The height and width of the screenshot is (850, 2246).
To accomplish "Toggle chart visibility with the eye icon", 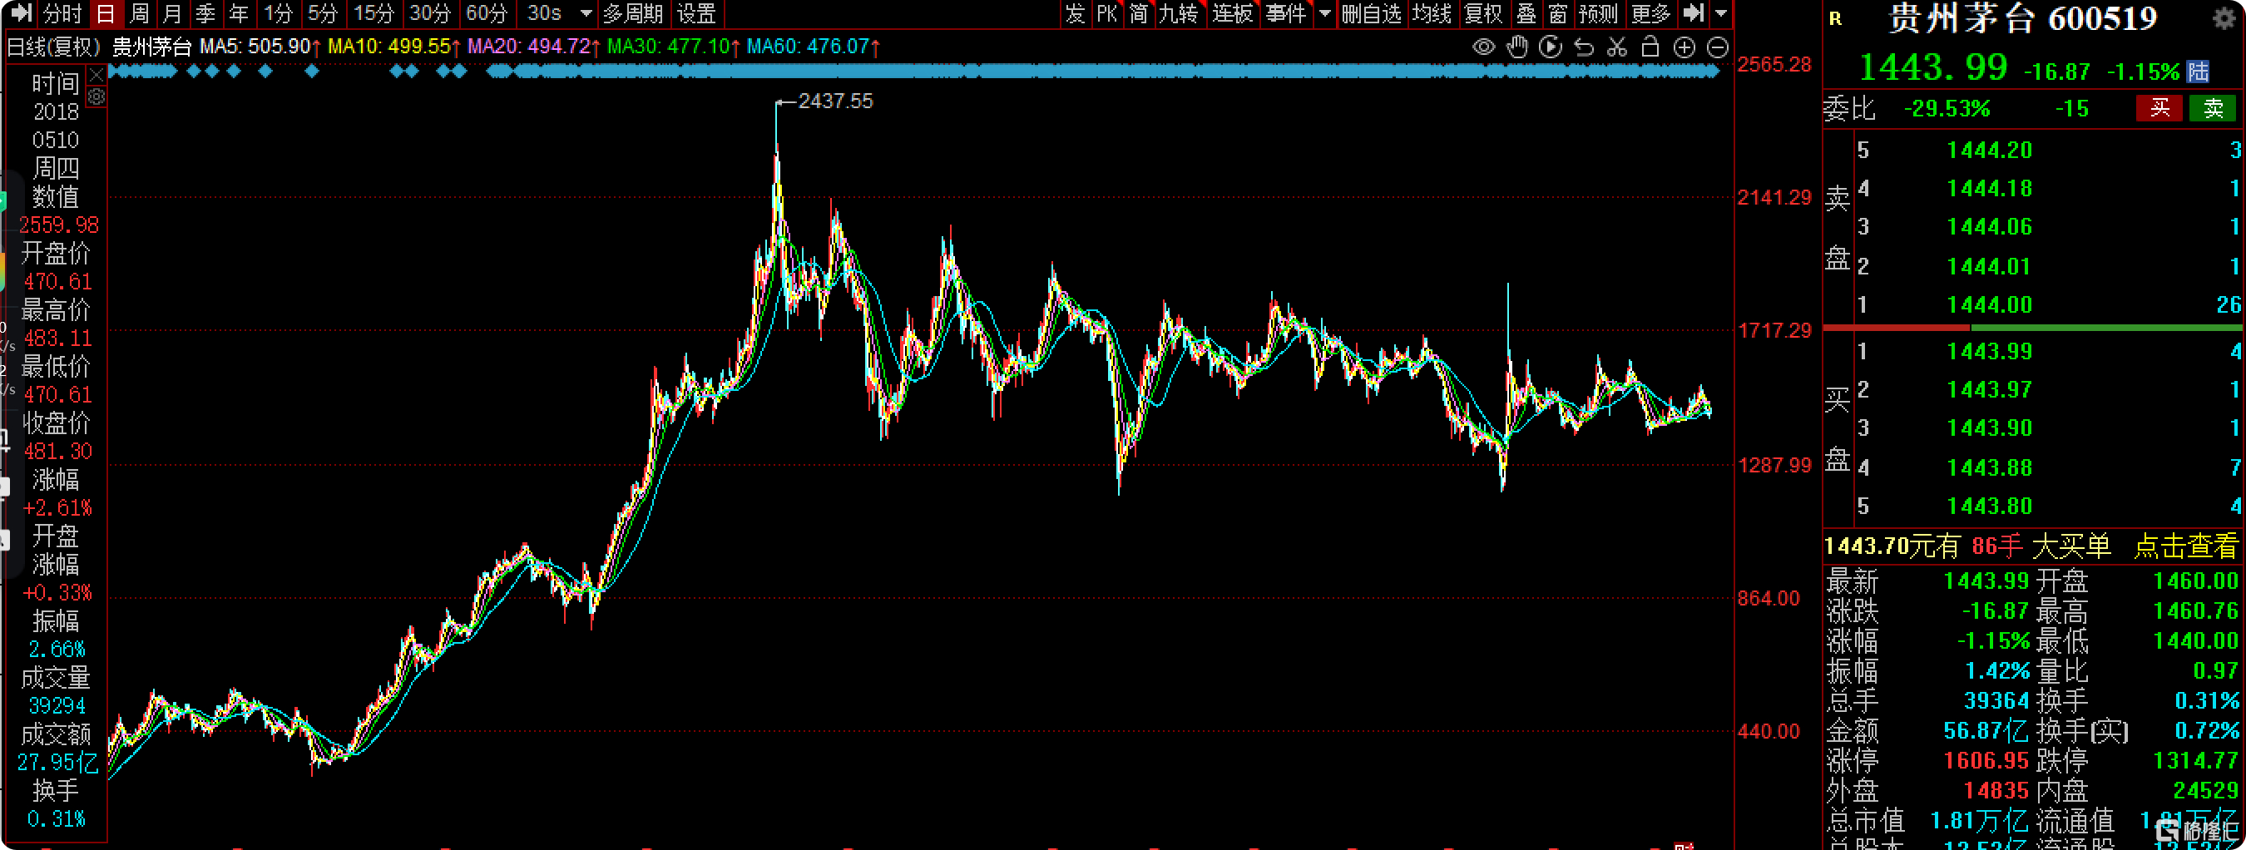I will tap(1483, 47).
